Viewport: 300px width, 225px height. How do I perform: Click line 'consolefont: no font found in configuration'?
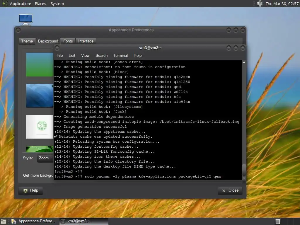(135, 67)
